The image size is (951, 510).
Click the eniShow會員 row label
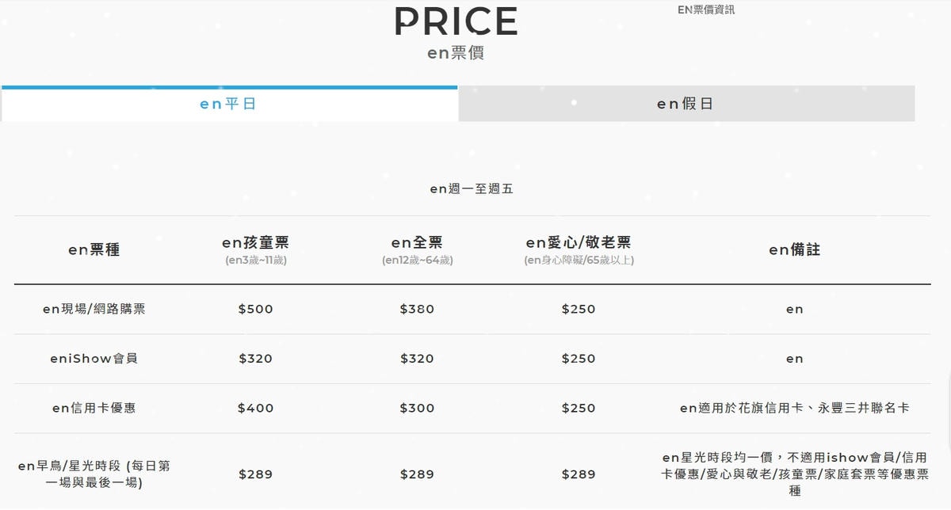click(x=94, y=358)
